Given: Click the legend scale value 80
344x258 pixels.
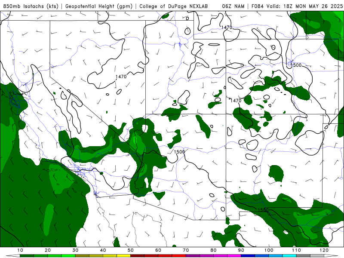Looking at the screenshot, I should [x=213, y=250].
